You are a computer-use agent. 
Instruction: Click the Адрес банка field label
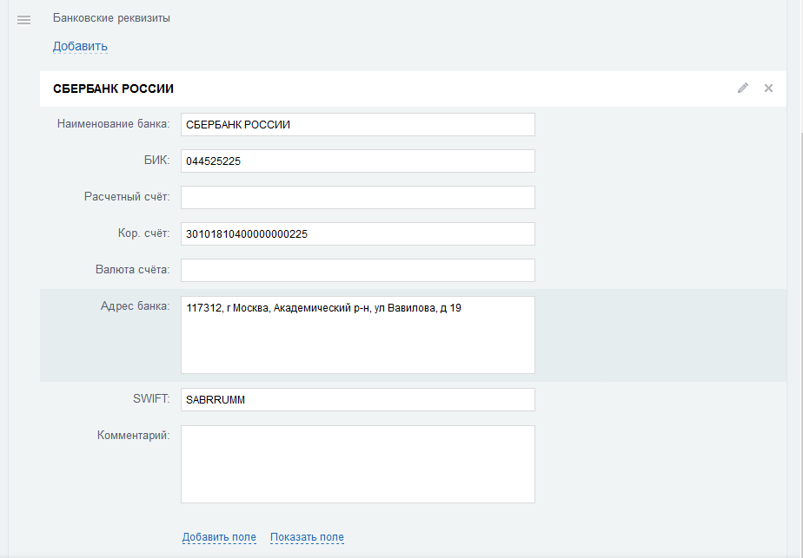[x=135, y=307]
